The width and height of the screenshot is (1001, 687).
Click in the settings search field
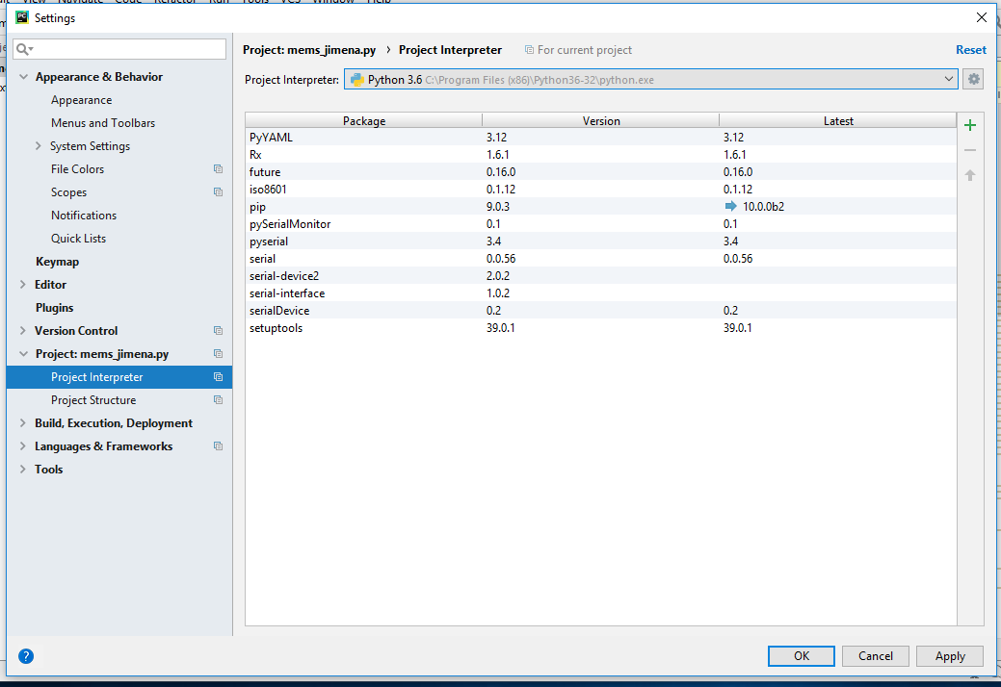119,49
